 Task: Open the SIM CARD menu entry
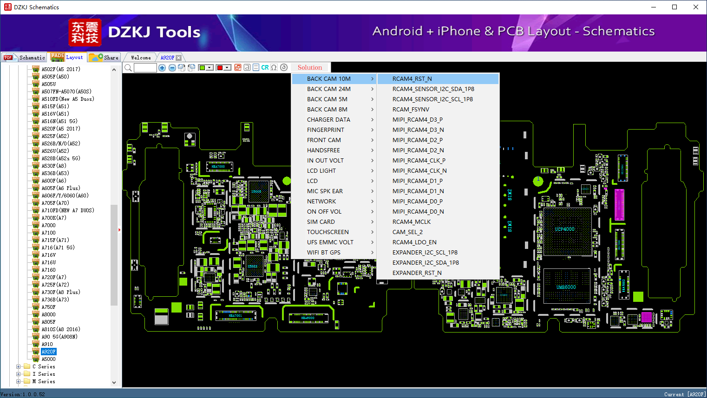point(334,222)
